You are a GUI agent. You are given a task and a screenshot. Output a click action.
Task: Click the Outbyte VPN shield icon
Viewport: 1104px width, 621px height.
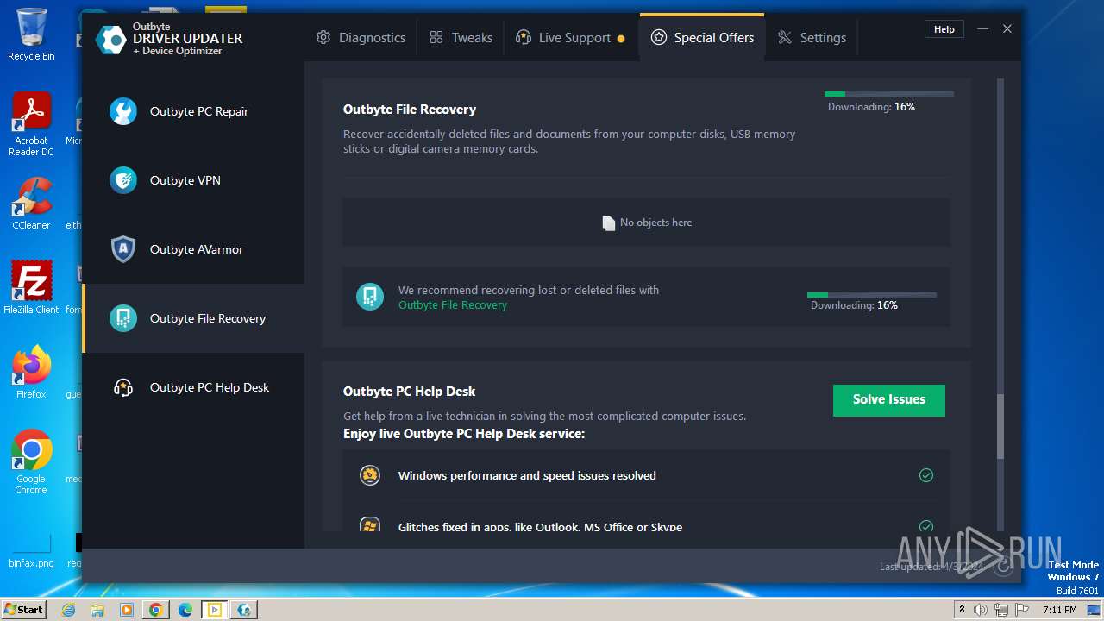(123, 180)
